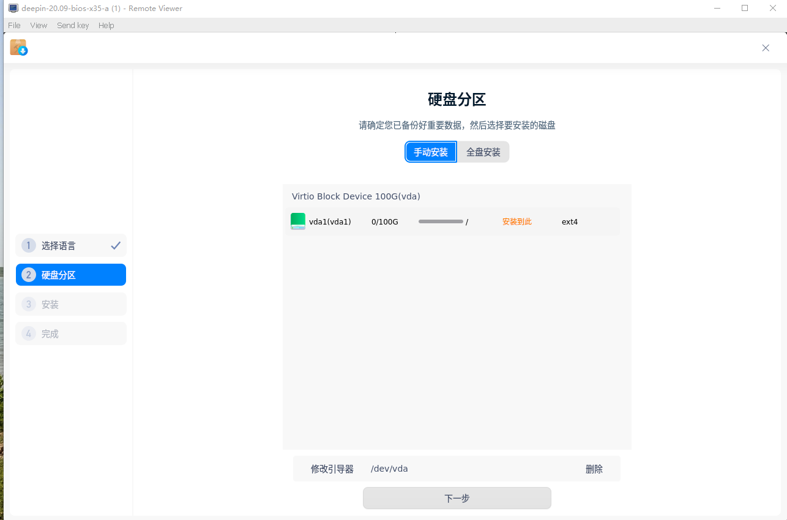Screen dimensions: 787x520
Task: Select 手动安装 manual install mode
Action: tap(431, 152)
